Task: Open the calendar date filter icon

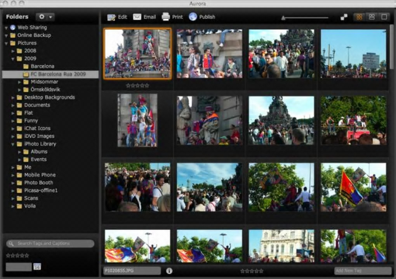Action: click(37, 267)
